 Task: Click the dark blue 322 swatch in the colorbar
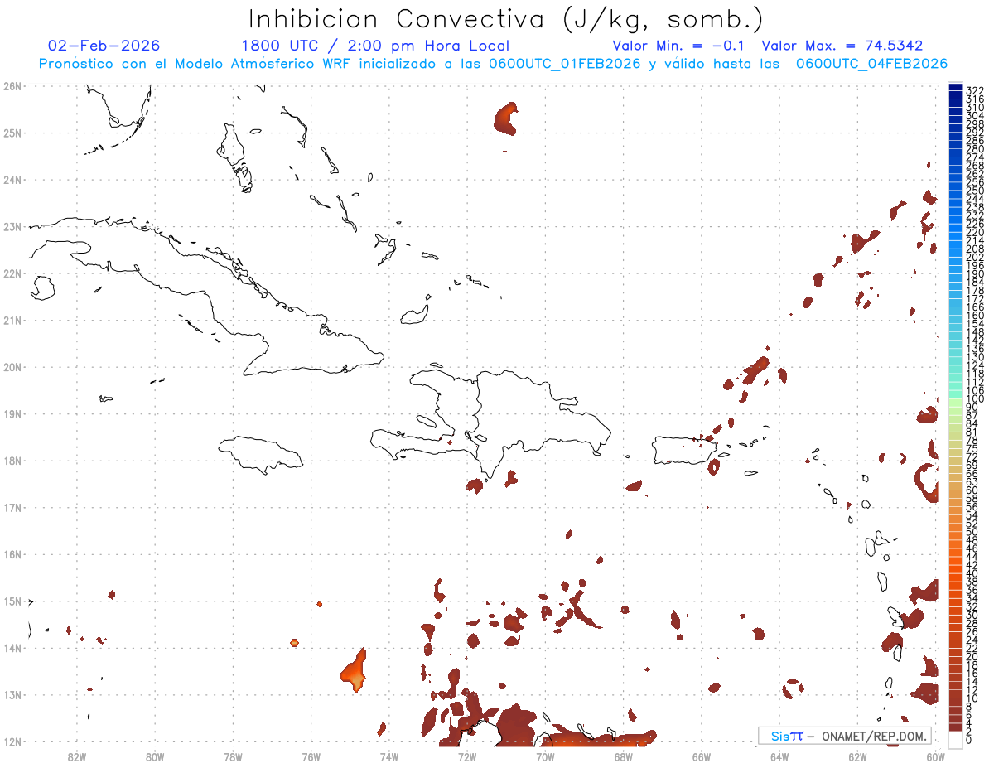[955, 89]
